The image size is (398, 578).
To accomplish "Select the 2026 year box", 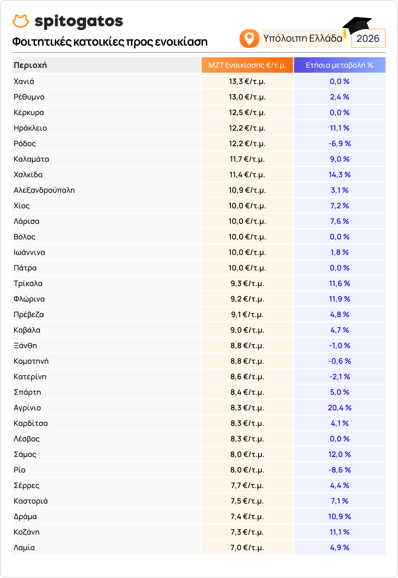I will pos(368,38).
